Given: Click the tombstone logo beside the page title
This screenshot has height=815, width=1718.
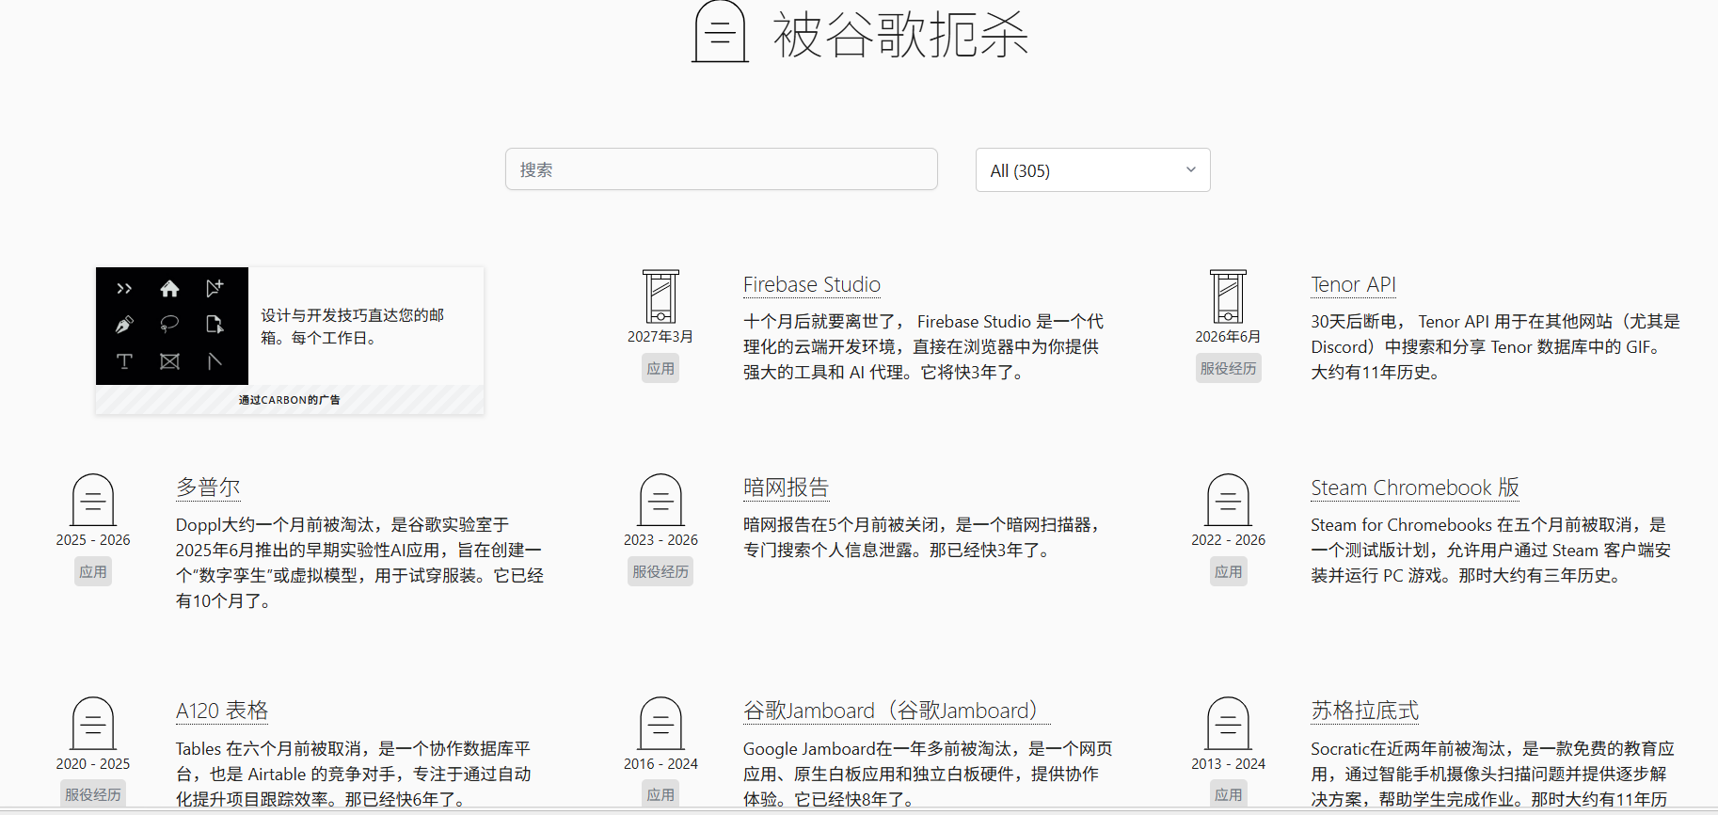Looking at the screenshot, I should [720, 31].
